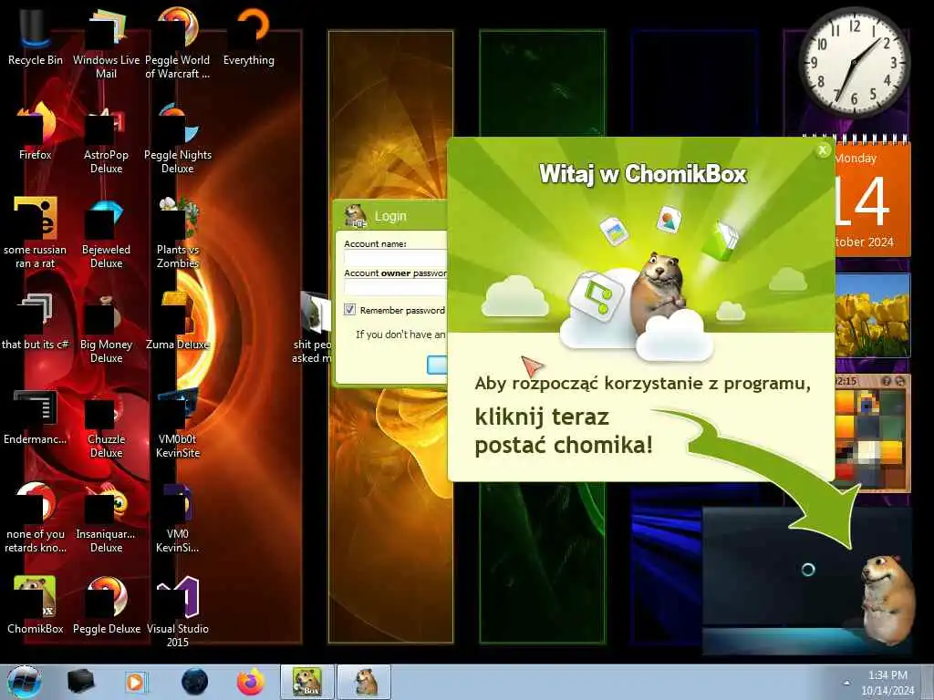Open the taskbar clock showing 1:34 PM
Viewport: 934px width, 700px height.
(x=887, y=683)
